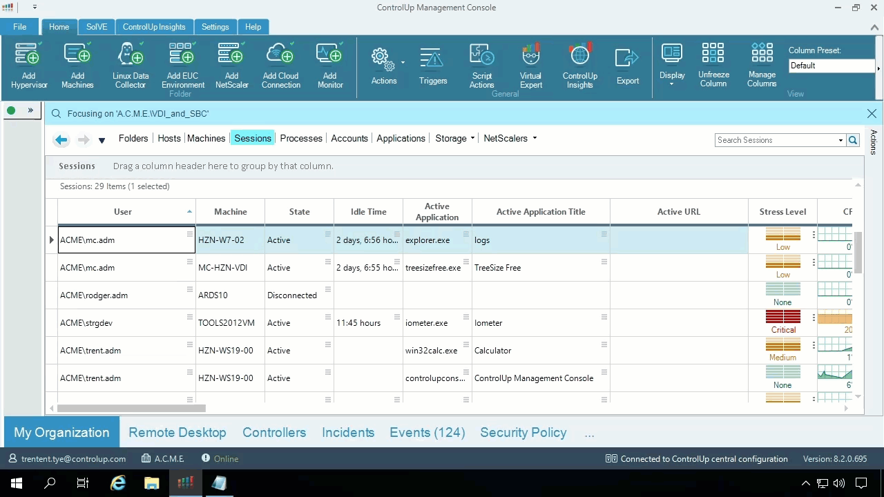The height and width of the screenshot is (497, 884).
Task: Expand the ACME\mc.adm HZN-W7-02 row arrow
Action: pos(52,240)
